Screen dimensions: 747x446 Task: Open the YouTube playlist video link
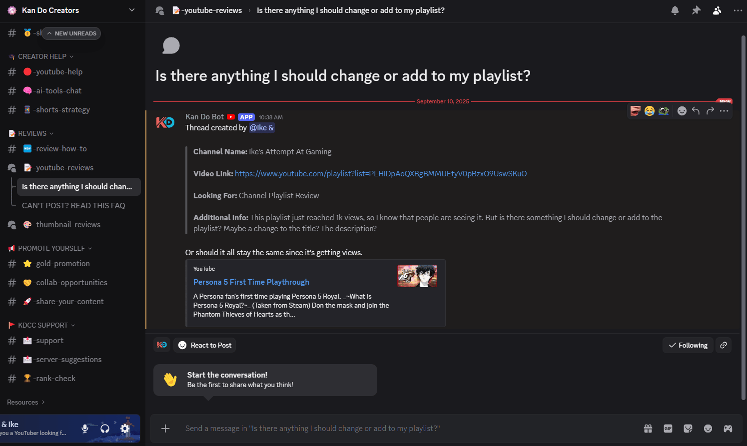[x=381, y=174]
